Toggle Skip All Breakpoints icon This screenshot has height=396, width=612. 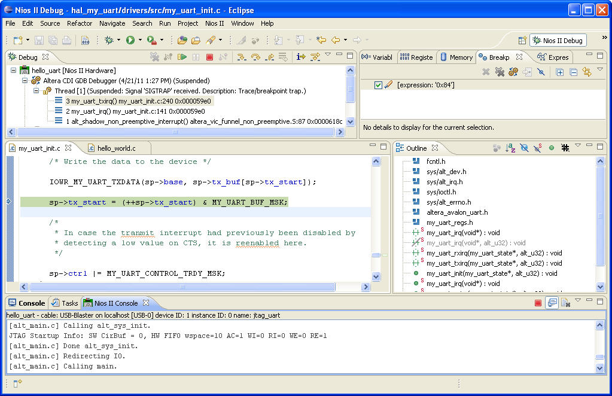541,72
